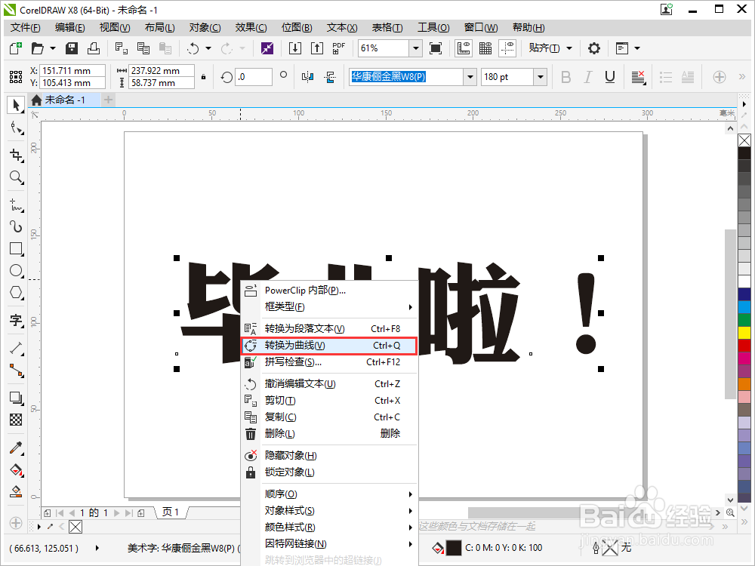Click the rotation angle field
This screenshot has height=566, width=755.
click(253, 77)
